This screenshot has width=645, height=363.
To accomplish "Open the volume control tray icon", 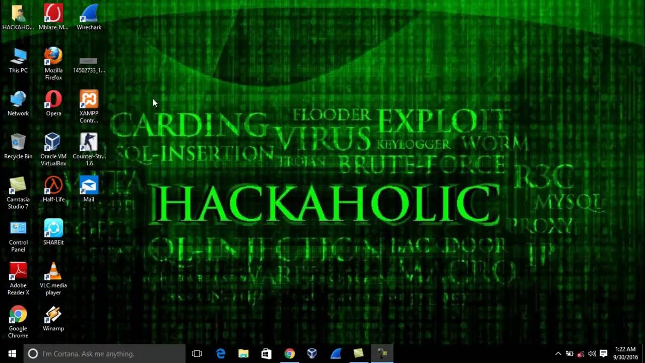I will click(x=592, y=353).
